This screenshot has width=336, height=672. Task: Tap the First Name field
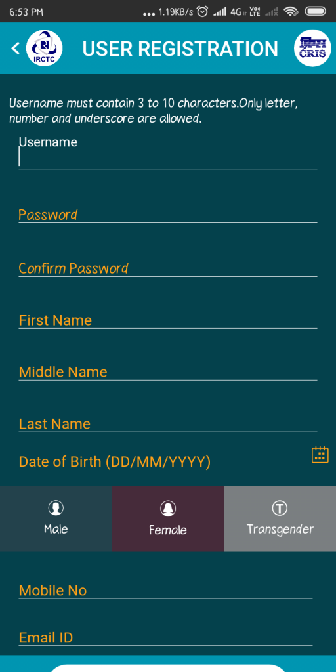coord(167,320)
